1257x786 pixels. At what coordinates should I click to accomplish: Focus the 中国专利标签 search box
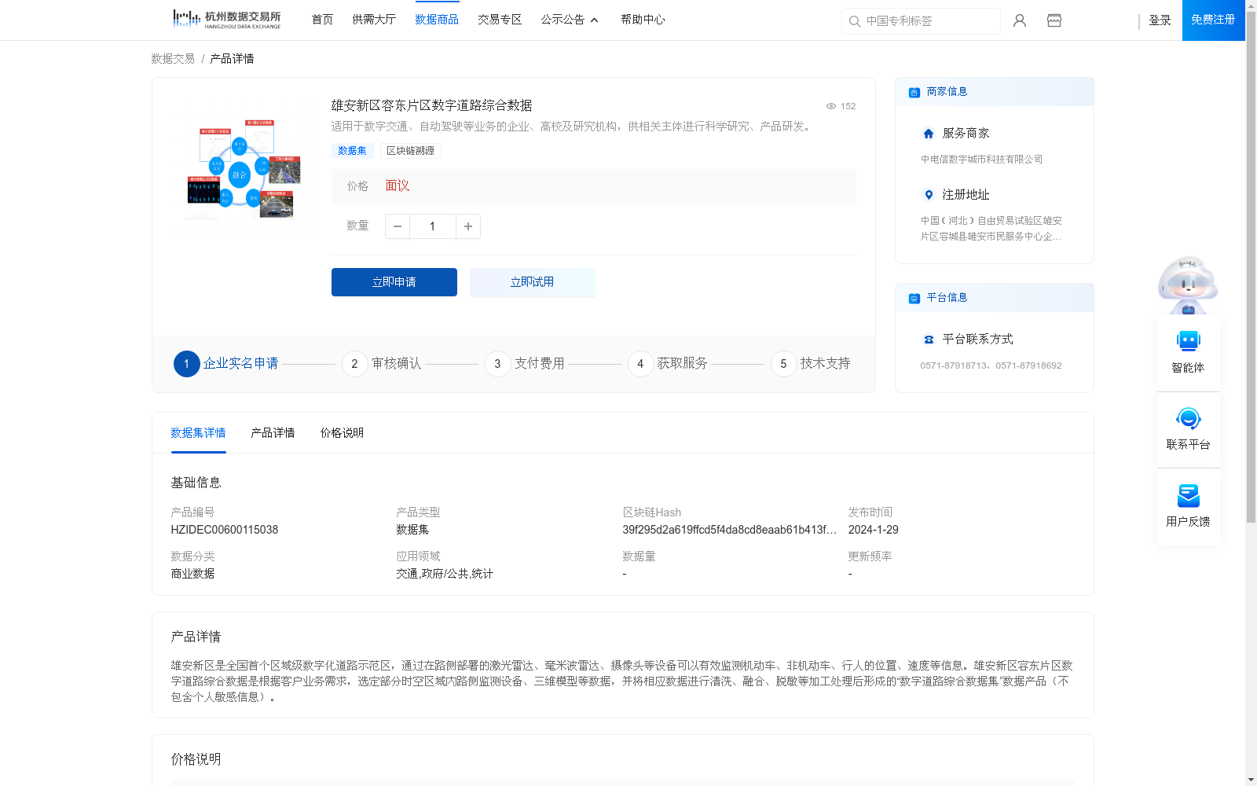[x=921, y=21]
